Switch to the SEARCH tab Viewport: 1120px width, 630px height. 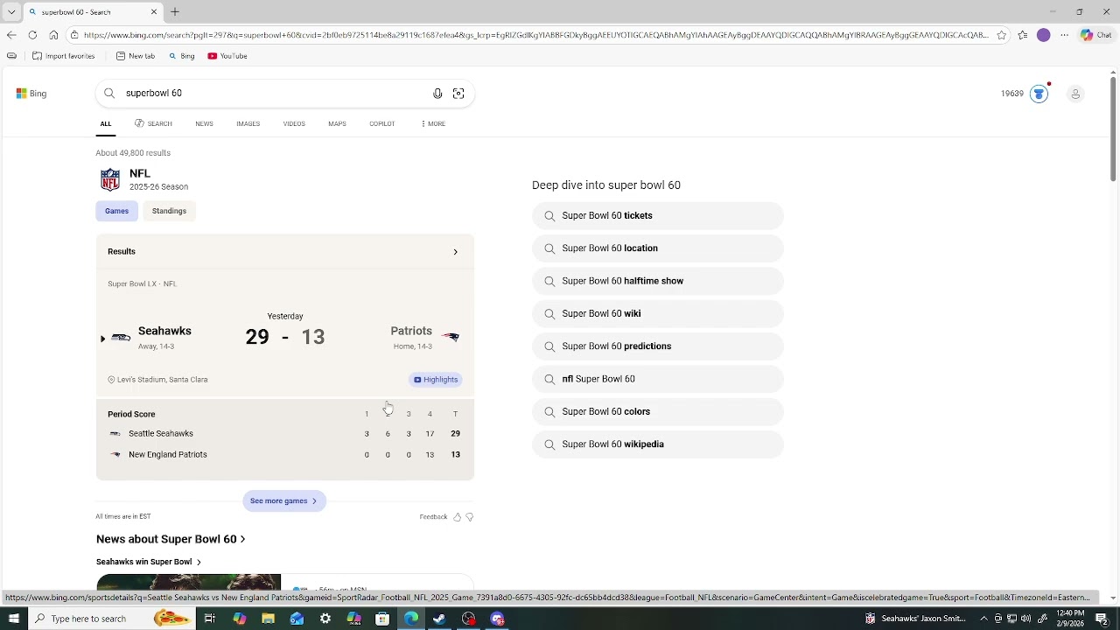[153, 124]
